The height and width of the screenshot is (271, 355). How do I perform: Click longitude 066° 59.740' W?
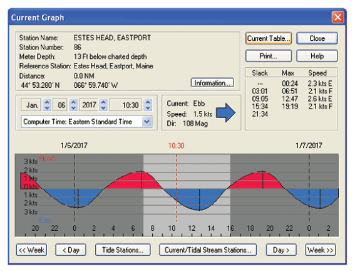pyautogui.click(x=96, y=85)
